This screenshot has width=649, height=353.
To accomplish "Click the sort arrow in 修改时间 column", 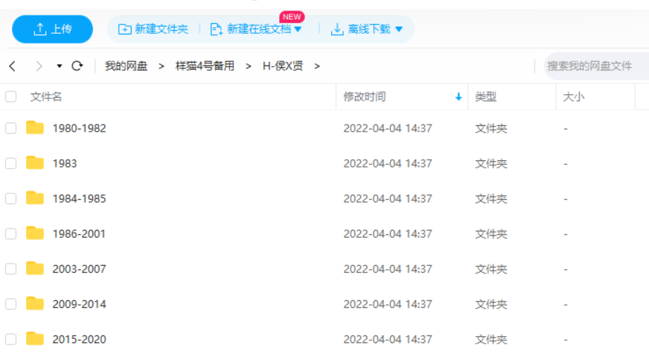I will pyautogui.click(x=458, y=97).
